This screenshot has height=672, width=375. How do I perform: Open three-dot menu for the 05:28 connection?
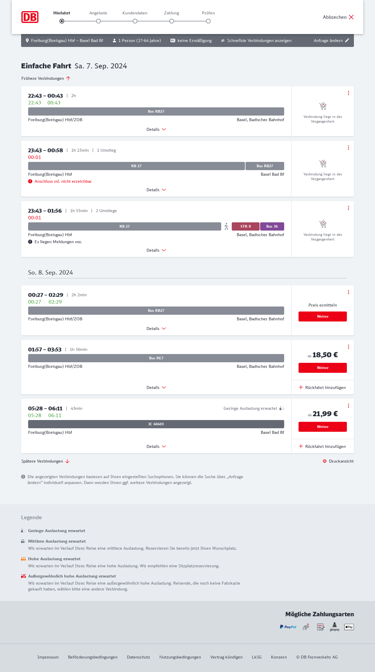pos(348,406)
